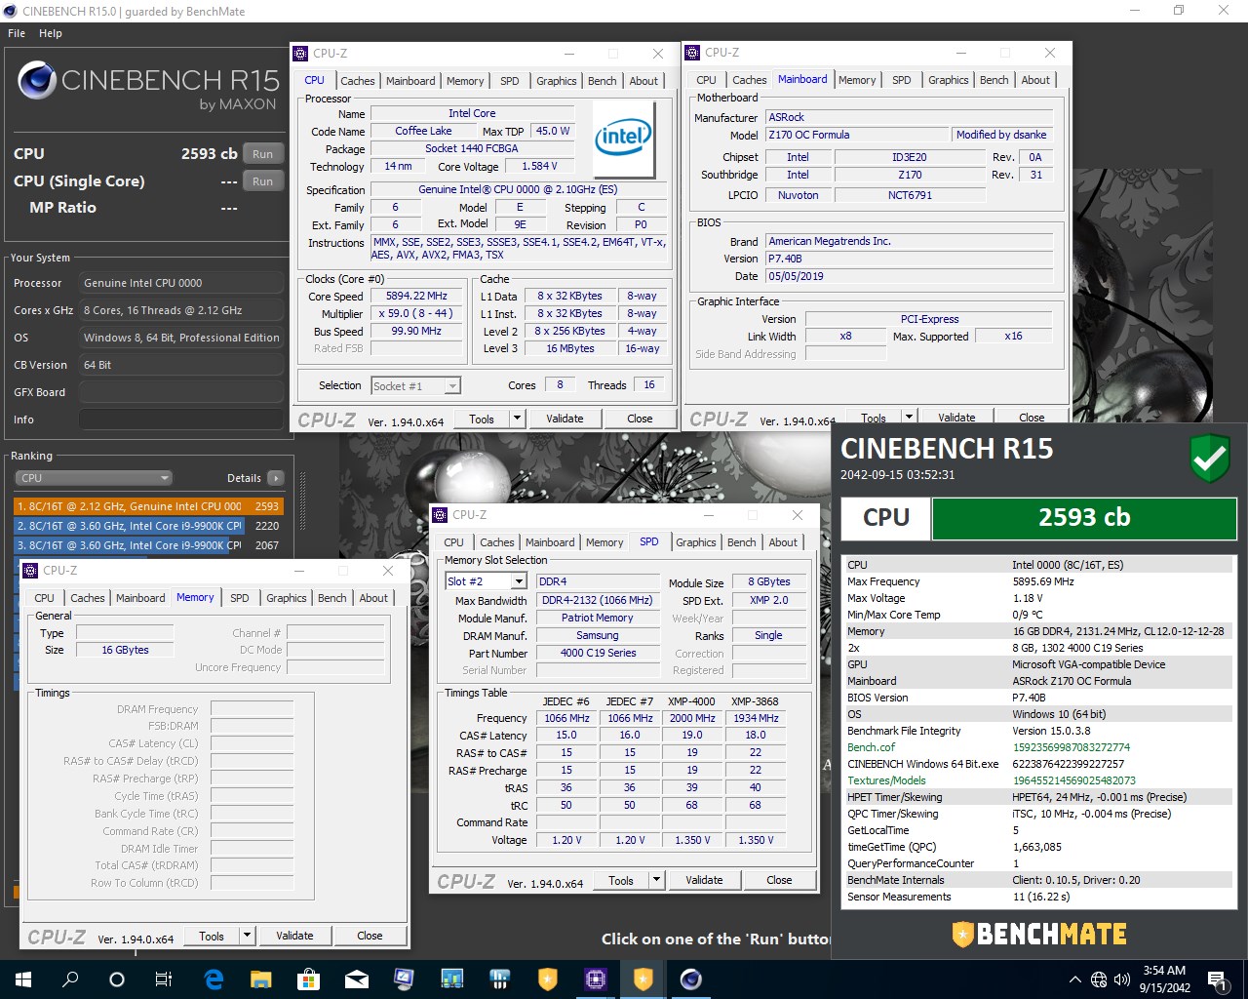This screenshot has height=999, width=1248.
Task: Click Core Speed value 5894.22 MHz
Action: point(417,296)
